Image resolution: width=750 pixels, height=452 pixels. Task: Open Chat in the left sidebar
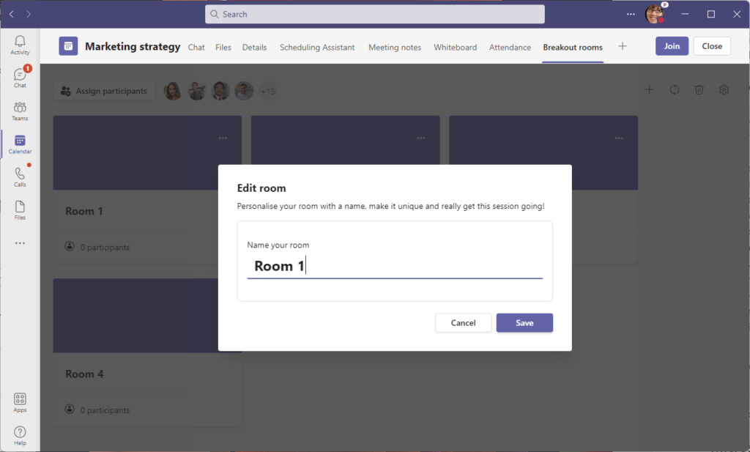click(20, 78)
